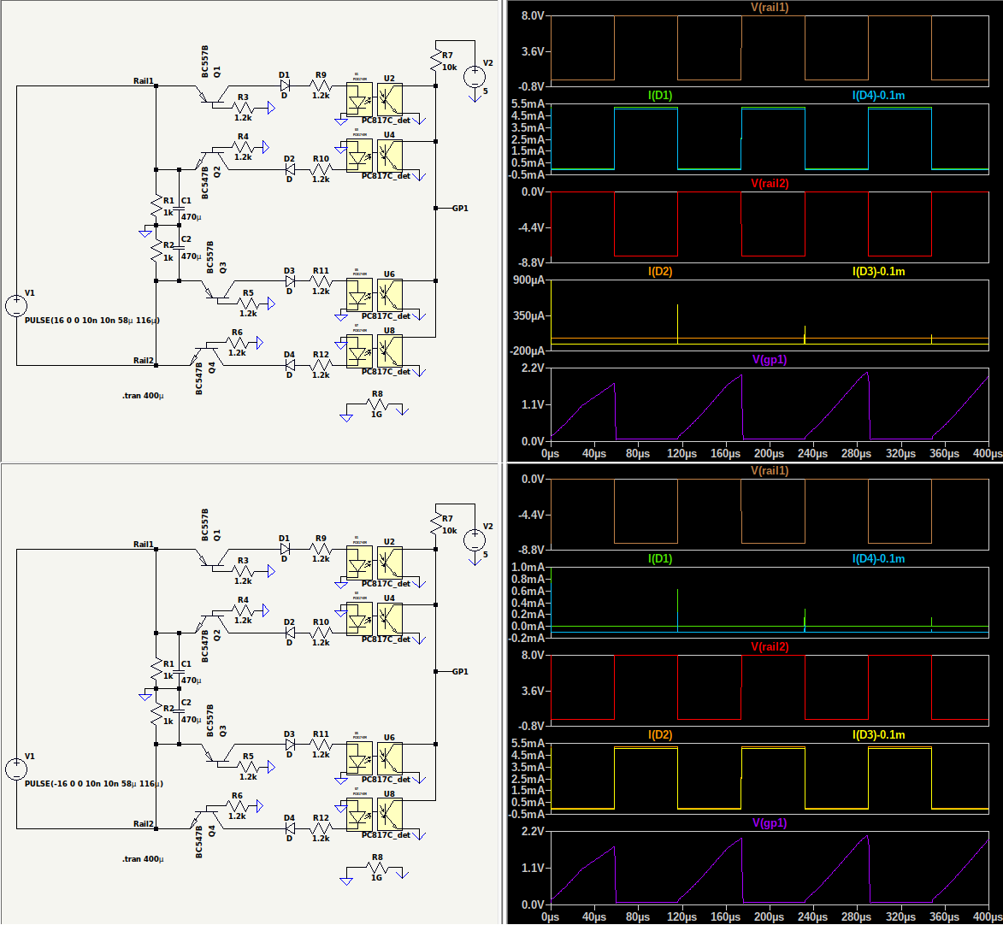Select the Rail1 net label in bottom schematic
The image size is (1003, 925).
coord(143,544)
